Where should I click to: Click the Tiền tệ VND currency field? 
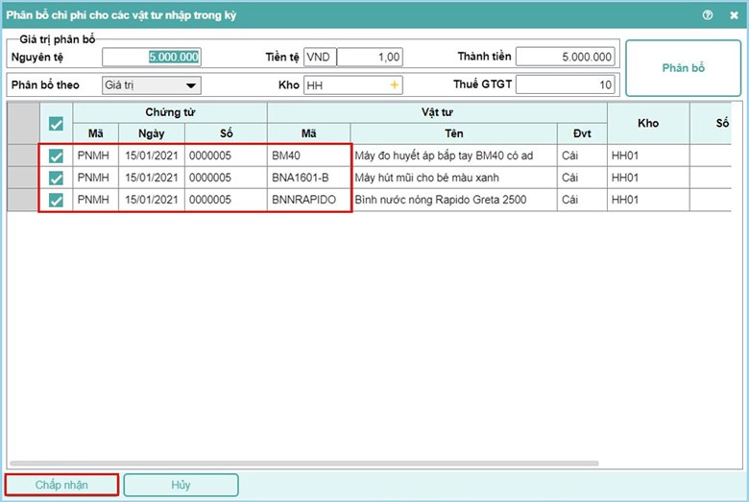319,58
